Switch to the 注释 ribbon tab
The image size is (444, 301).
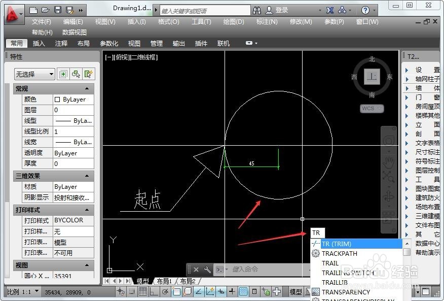pyautogui.click(x=61, y=44)
